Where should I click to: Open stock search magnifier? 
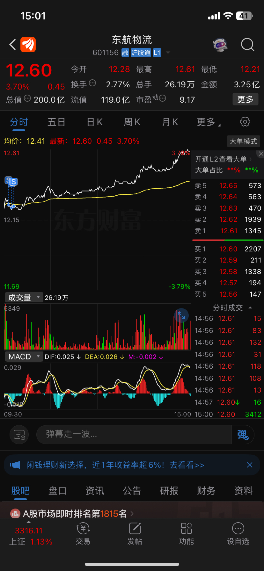247,45
